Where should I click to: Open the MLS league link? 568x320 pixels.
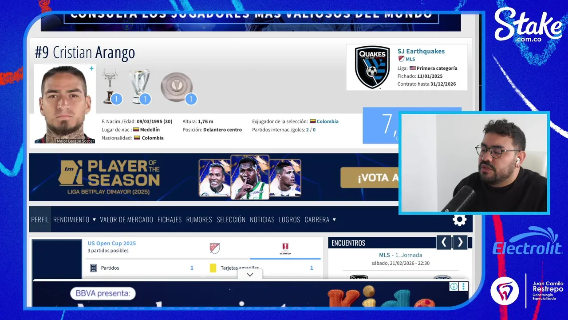click(x=410, y=59)
